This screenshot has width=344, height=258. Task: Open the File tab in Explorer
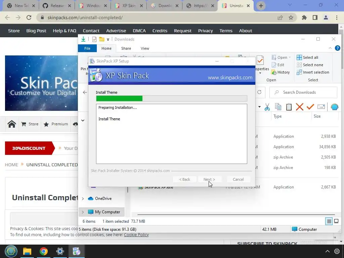click(87, 48)
